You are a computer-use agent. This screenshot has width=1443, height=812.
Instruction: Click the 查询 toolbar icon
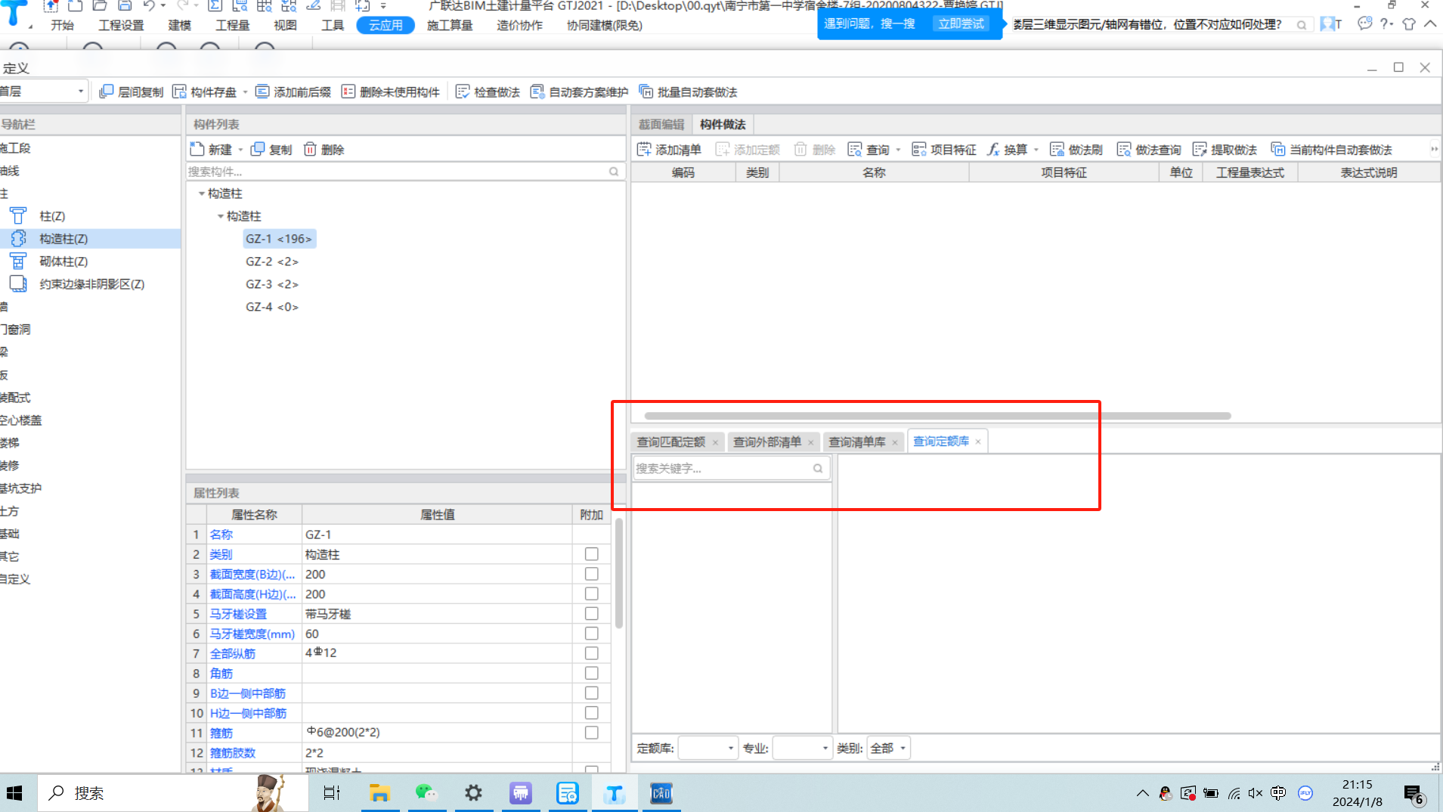(x=855, y=150)
